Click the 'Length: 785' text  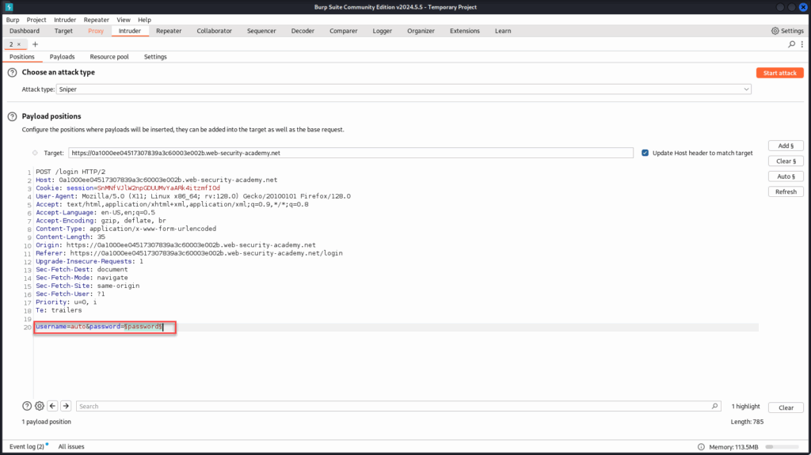(x=747, y=422)
